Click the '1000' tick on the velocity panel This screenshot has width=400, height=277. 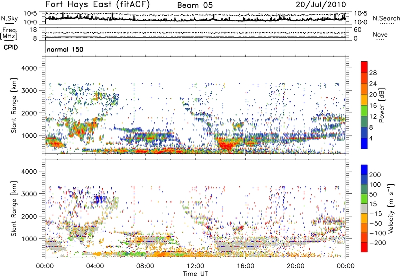29,239
